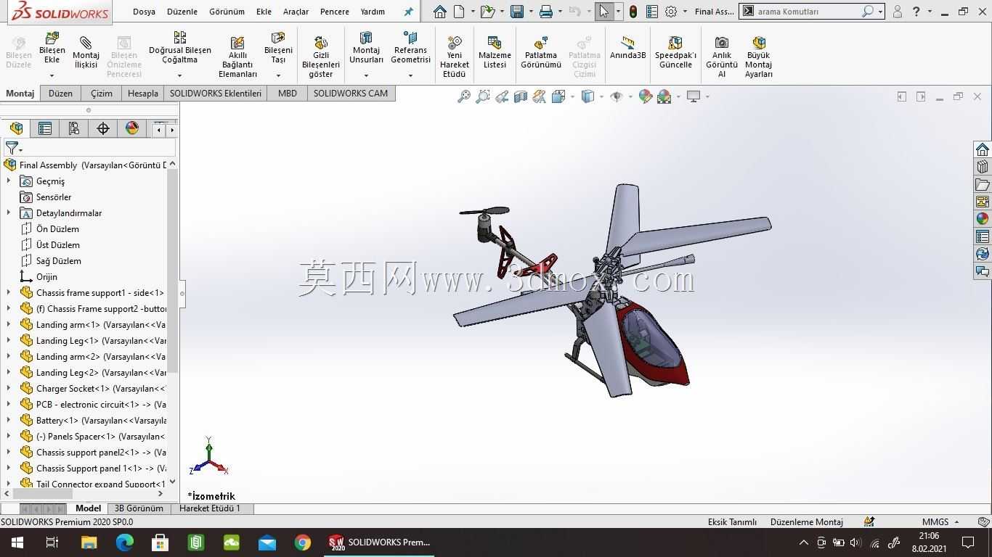Viewport: 992px width, 557px height.
Task: Open the Windows Start menu
Action: pos(17,542)
